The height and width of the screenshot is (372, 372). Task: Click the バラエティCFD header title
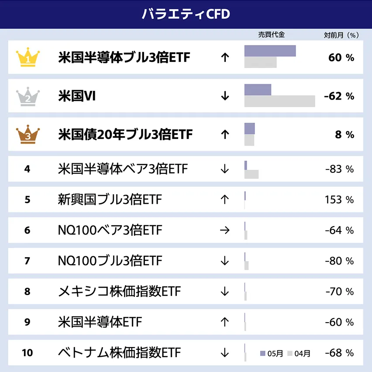(186, 14)
